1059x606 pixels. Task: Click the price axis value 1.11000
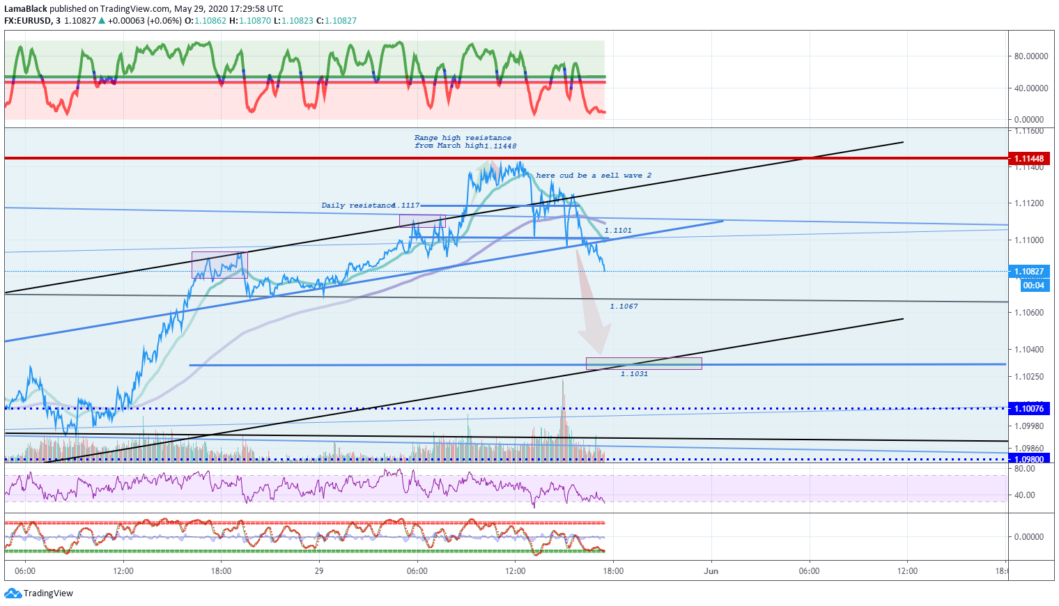pos(1029,240)
